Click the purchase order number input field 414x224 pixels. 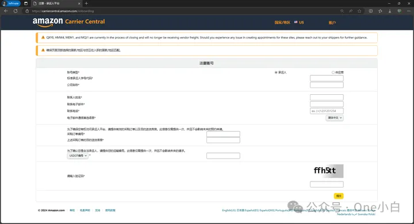point(223,134)
